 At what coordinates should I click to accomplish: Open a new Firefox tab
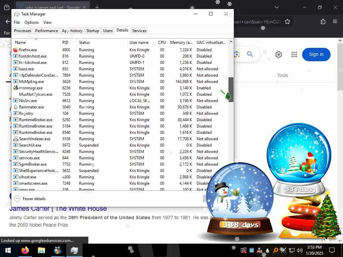97,7
